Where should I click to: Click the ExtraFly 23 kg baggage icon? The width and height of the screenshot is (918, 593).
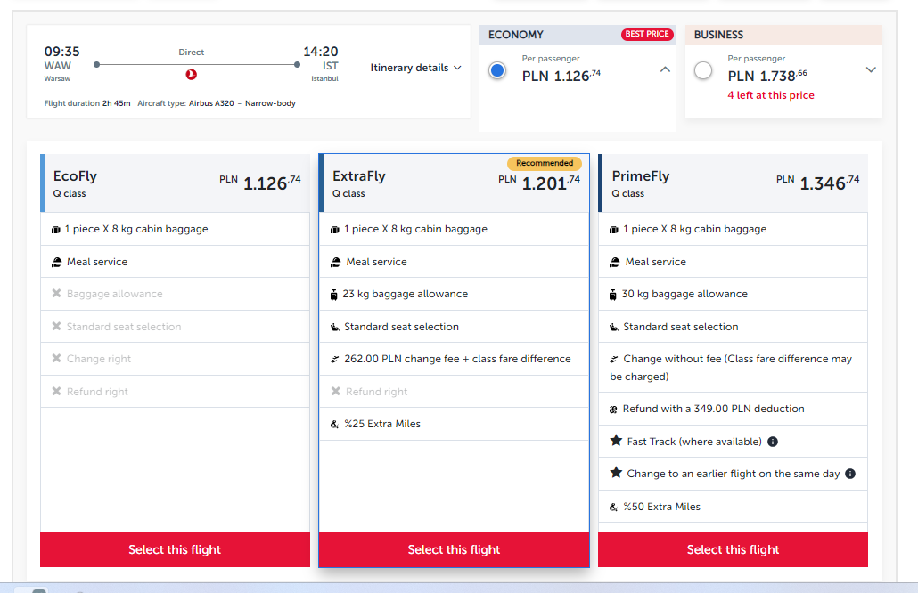click(333, 295)
